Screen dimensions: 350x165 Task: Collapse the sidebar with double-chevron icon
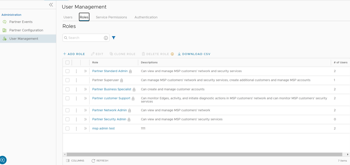pyautogui.click(x=51, y=5)
